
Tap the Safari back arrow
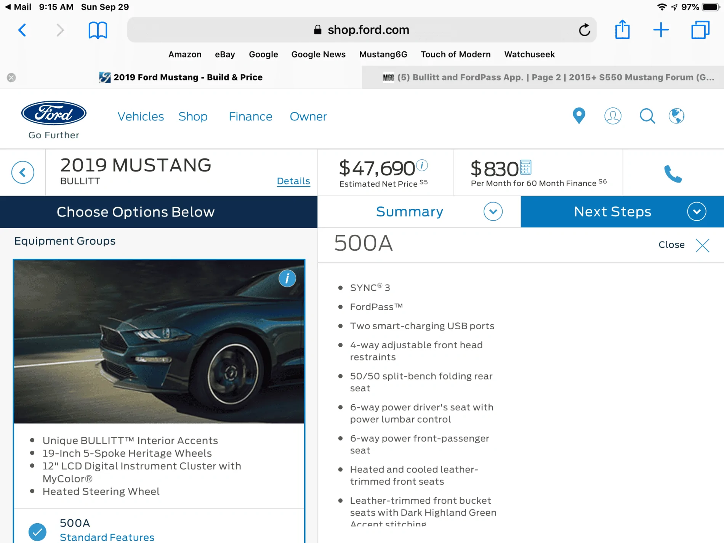22,30
